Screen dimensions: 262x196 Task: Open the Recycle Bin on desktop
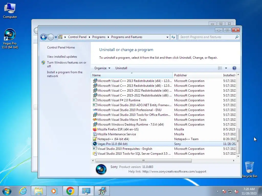click(x=249, y=169)
